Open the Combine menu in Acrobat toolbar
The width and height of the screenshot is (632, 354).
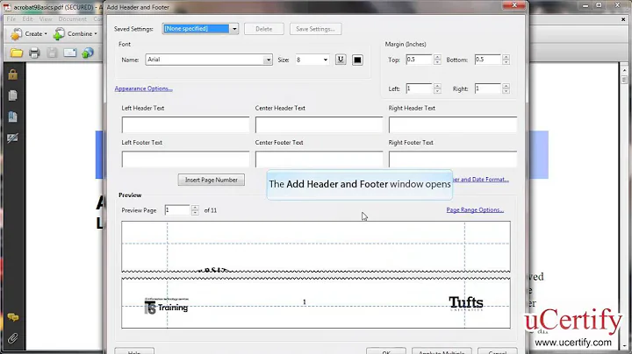75,34
